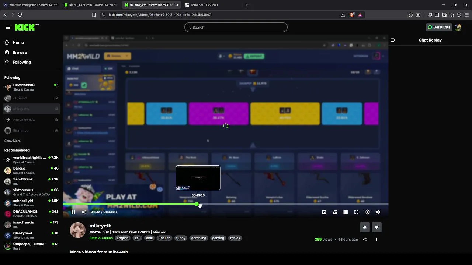
Task: Open Darcss Rocket League stream
Action: (x=31, y=170)
